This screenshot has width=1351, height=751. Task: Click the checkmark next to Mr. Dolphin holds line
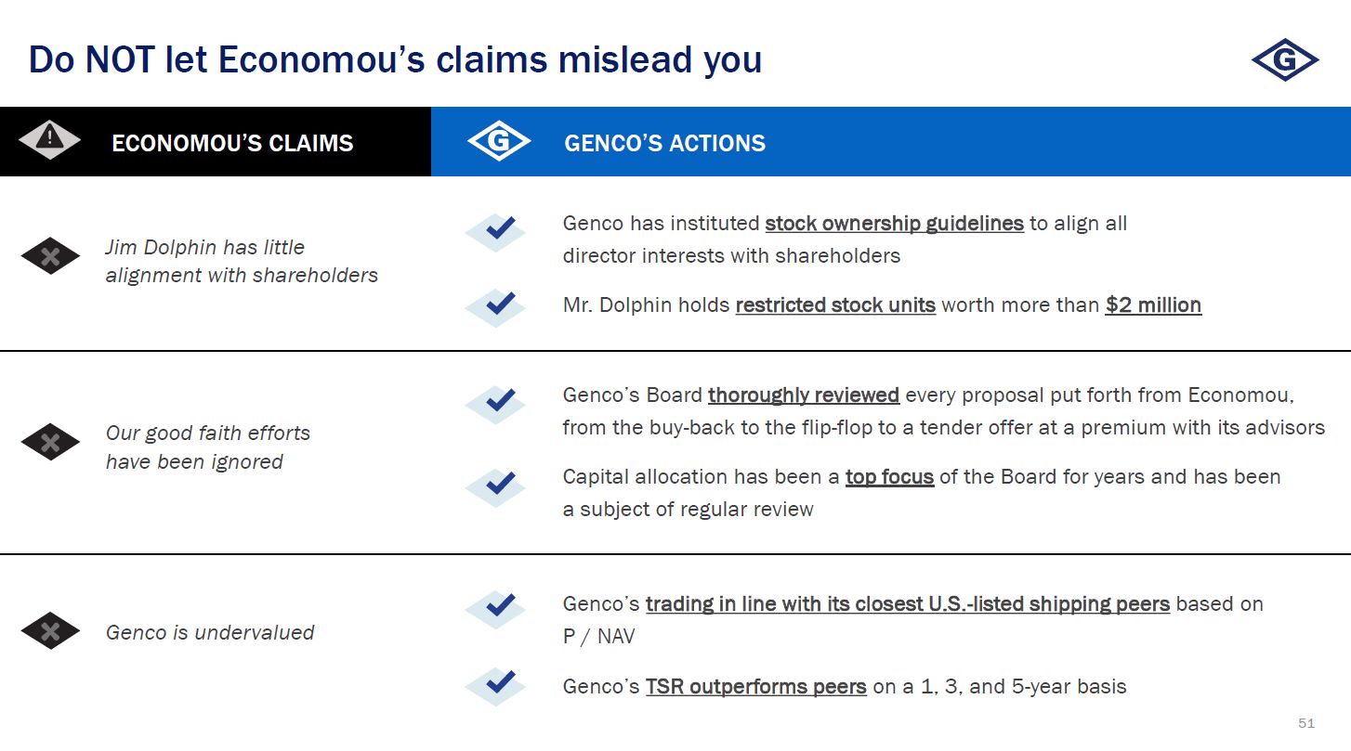(x=498, y=304)
